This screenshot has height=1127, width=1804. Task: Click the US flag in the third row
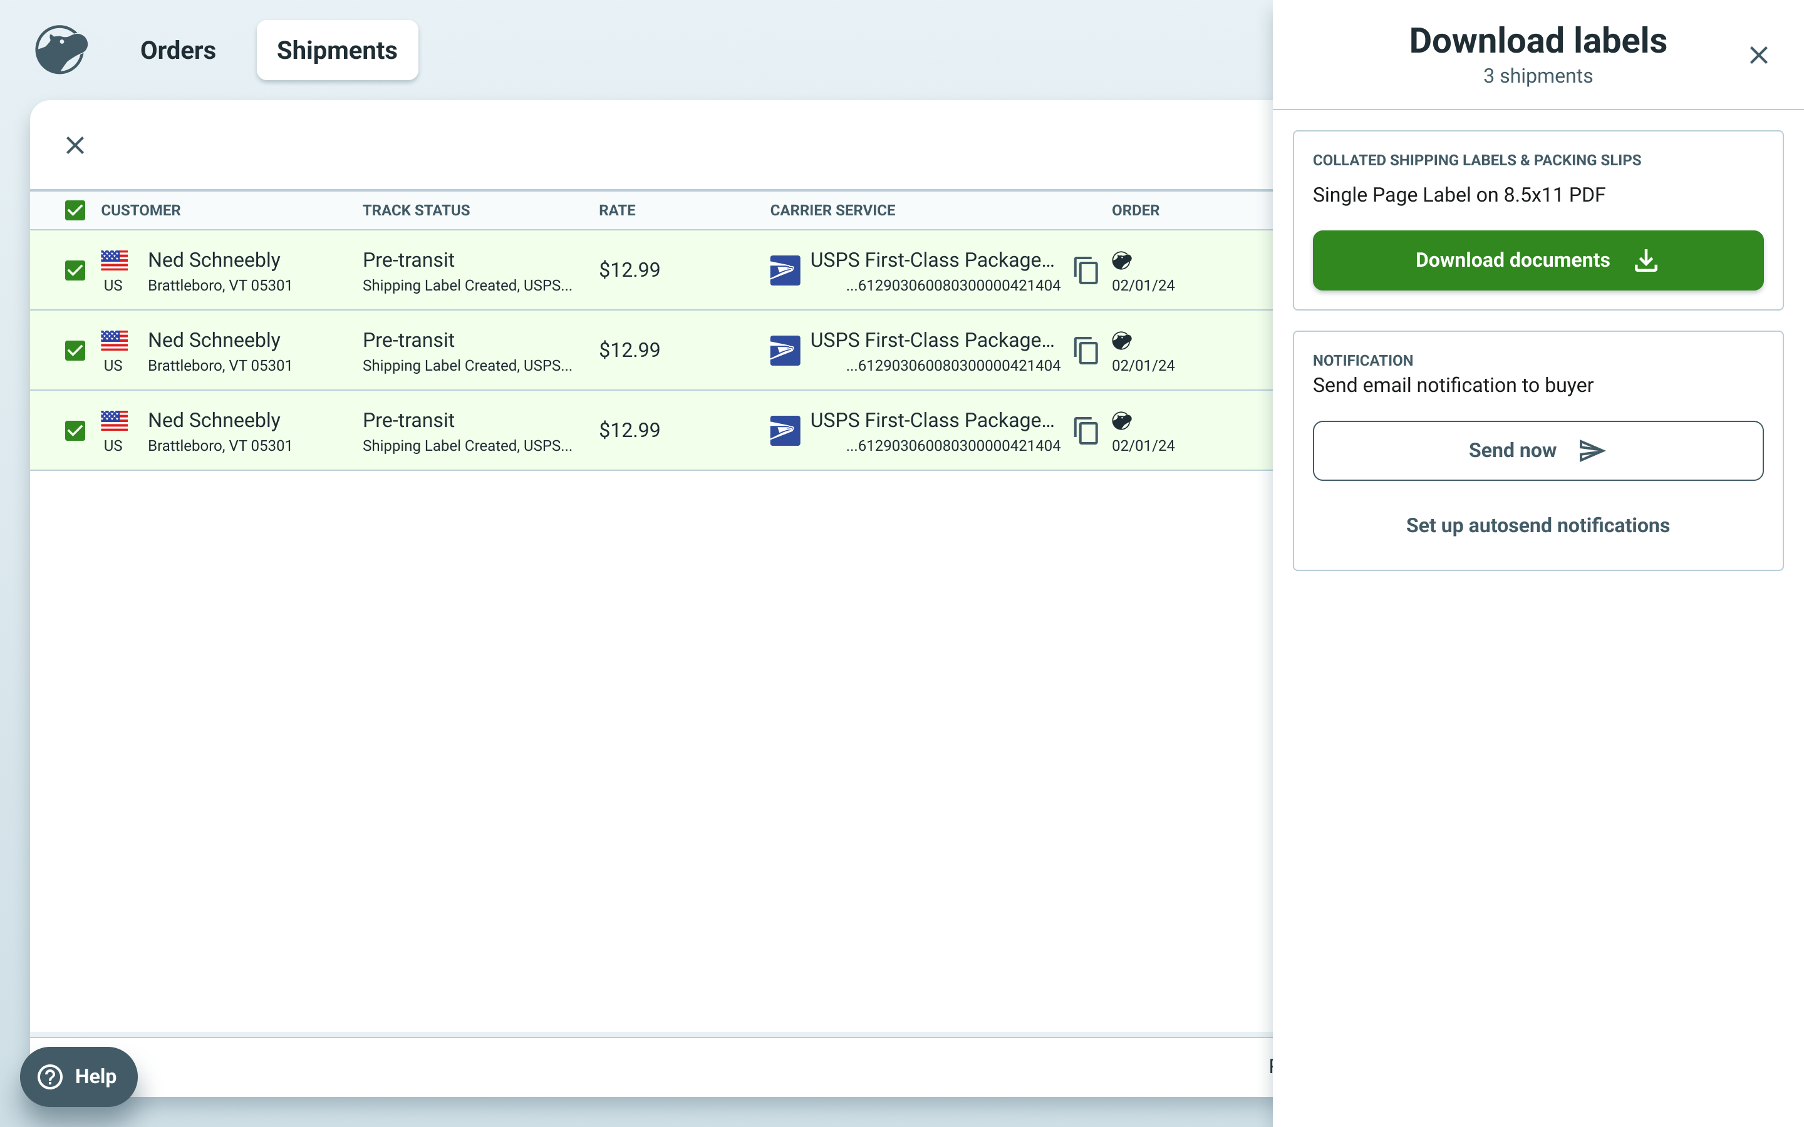[x=114, y=420]
